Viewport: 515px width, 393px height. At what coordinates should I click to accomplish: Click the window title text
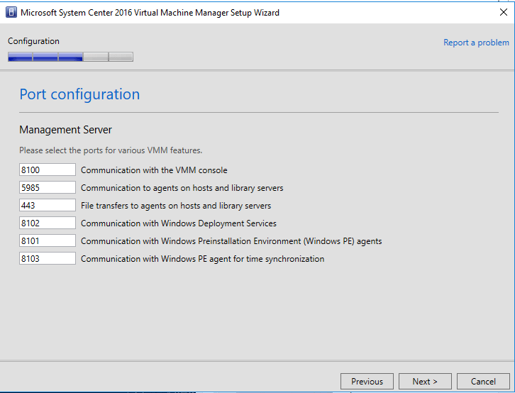point(150,13)
